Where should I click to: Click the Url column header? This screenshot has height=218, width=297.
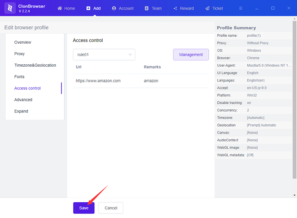(x=79, y=67)
